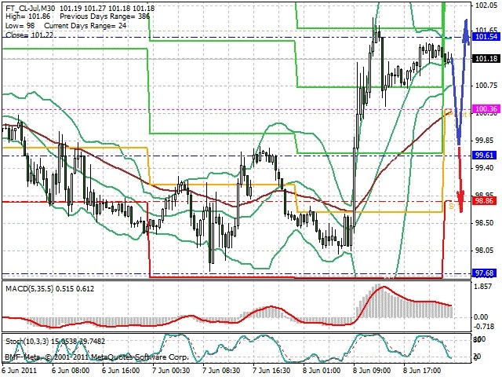Select the blue 97.68 price level label
The width and height of the screenshot is (502, 377).
tap(484, 273)
